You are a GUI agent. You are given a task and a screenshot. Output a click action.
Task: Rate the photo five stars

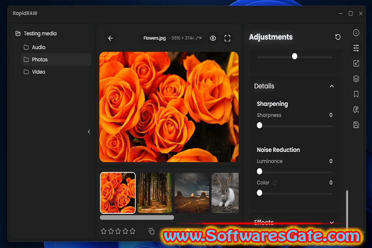[132, 231]
